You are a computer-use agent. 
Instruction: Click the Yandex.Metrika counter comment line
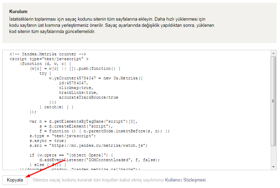click(x=48, y=54)
